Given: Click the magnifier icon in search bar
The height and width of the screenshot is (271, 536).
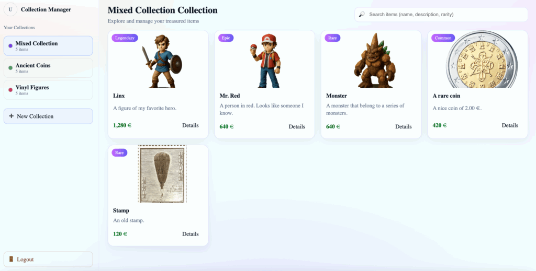Looking at the screenshot, I should pos(362,15).
